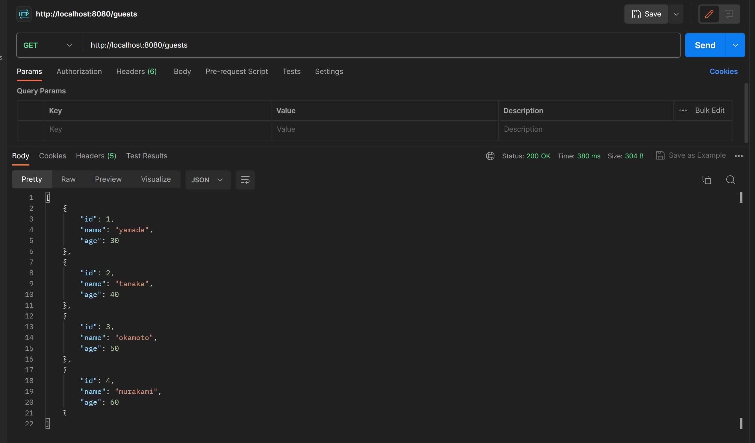
Task: Open Cookies via the link on the right
Action: 724,71
